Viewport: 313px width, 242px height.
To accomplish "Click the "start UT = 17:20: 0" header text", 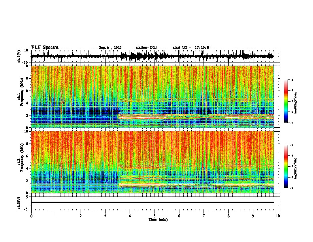I will pyautogui.click(x=191, y=47).
